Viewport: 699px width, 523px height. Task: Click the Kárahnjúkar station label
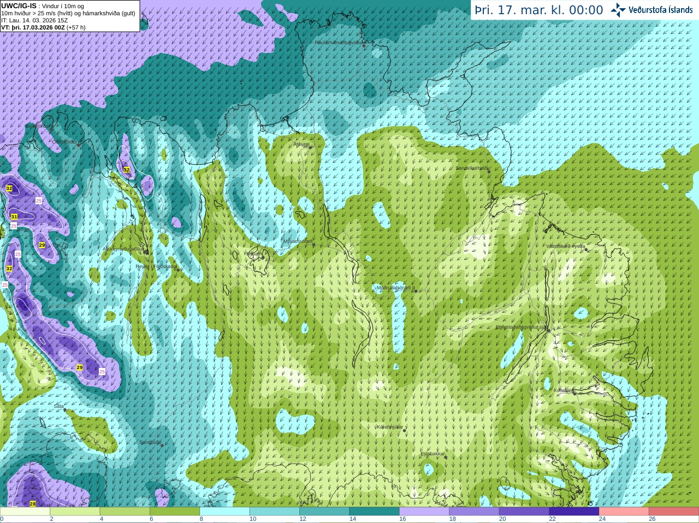(390, 427)
